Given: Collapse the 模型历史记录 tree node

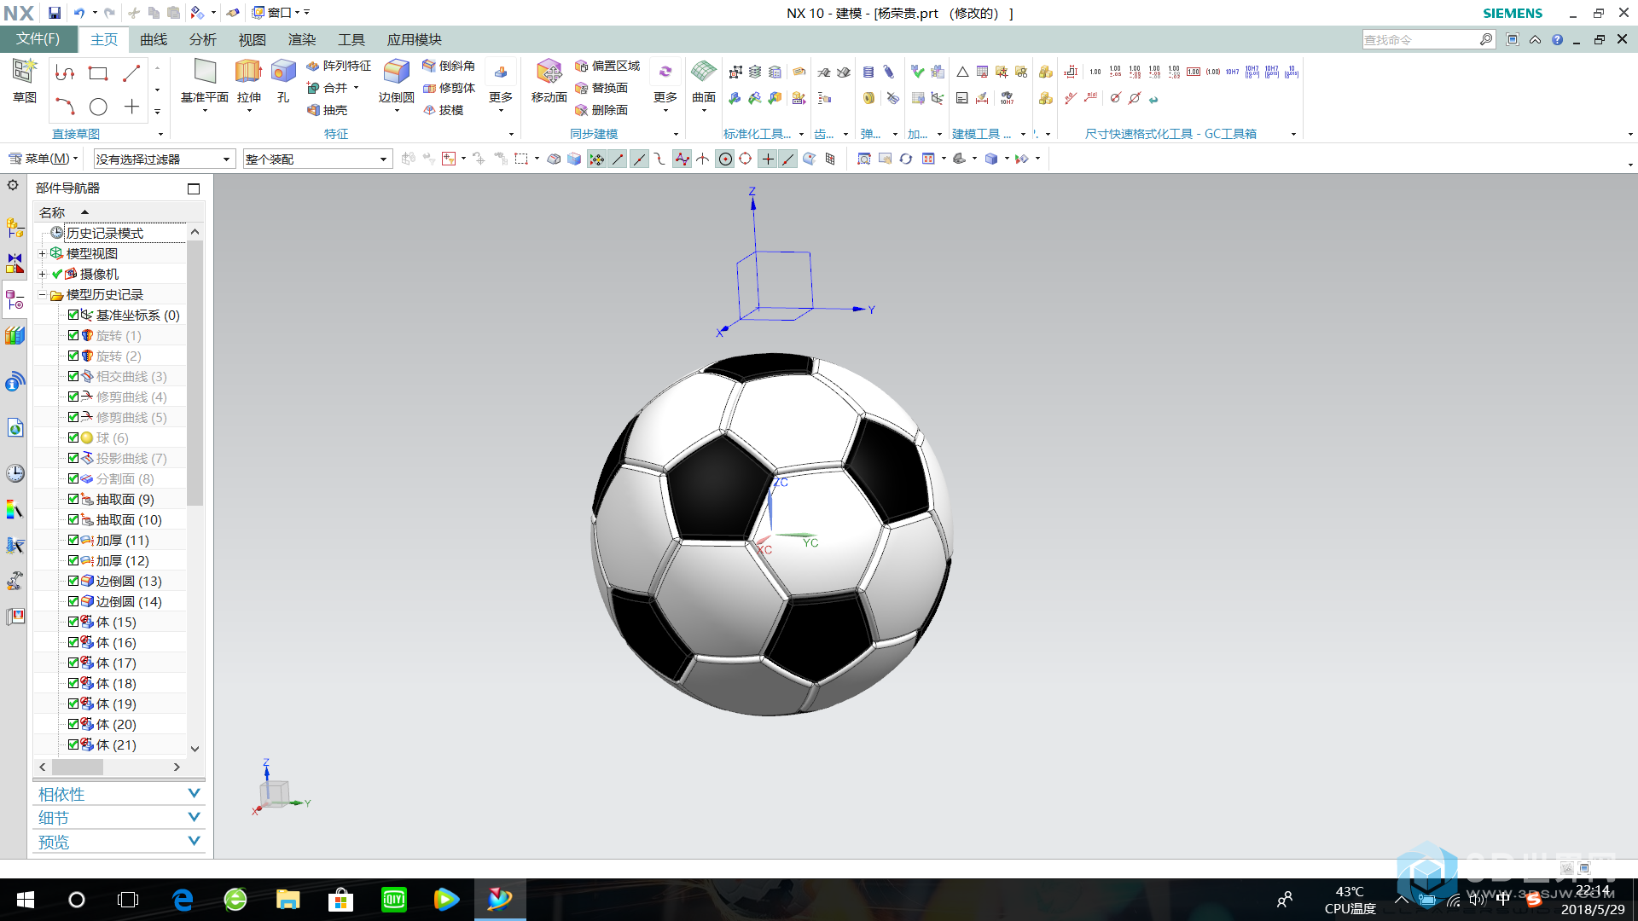Looking at the screenshot, I should [x=42, y=294].
